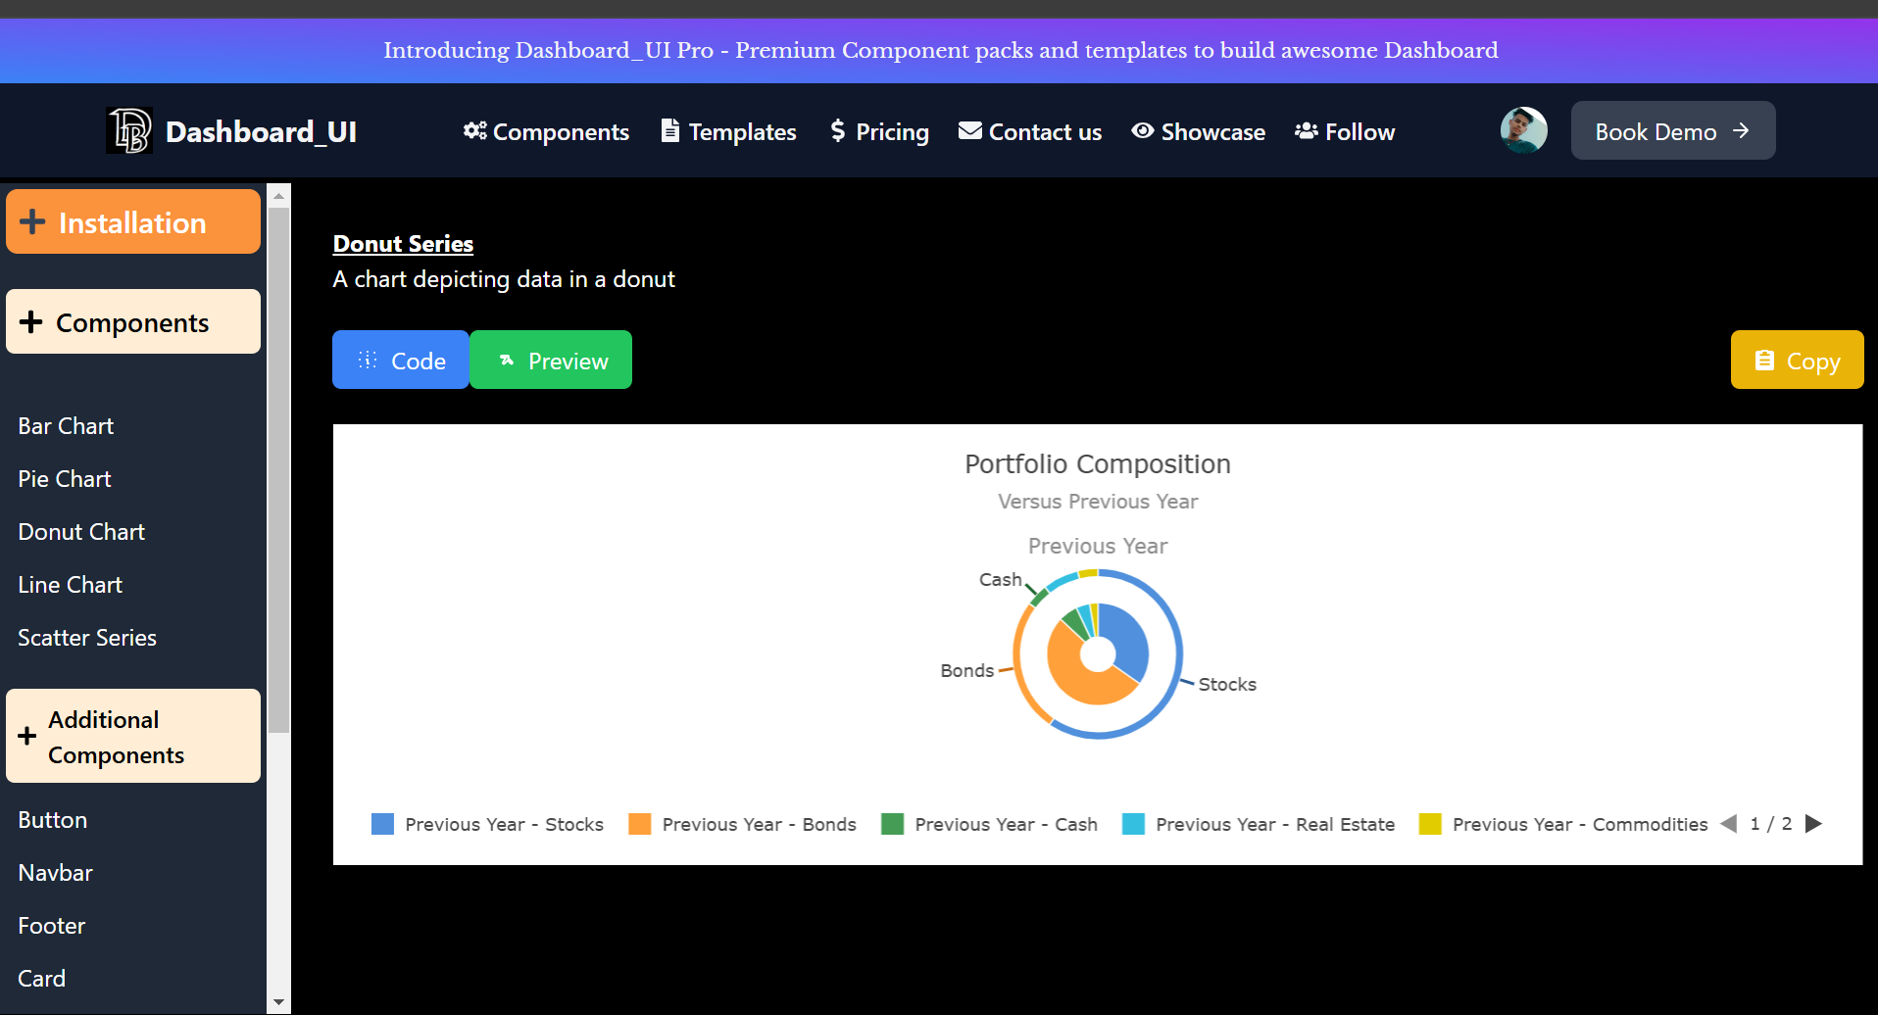Click the Components gear icon in the navbar
The height and width of the screenshot is (1015, 1878).
475,130
